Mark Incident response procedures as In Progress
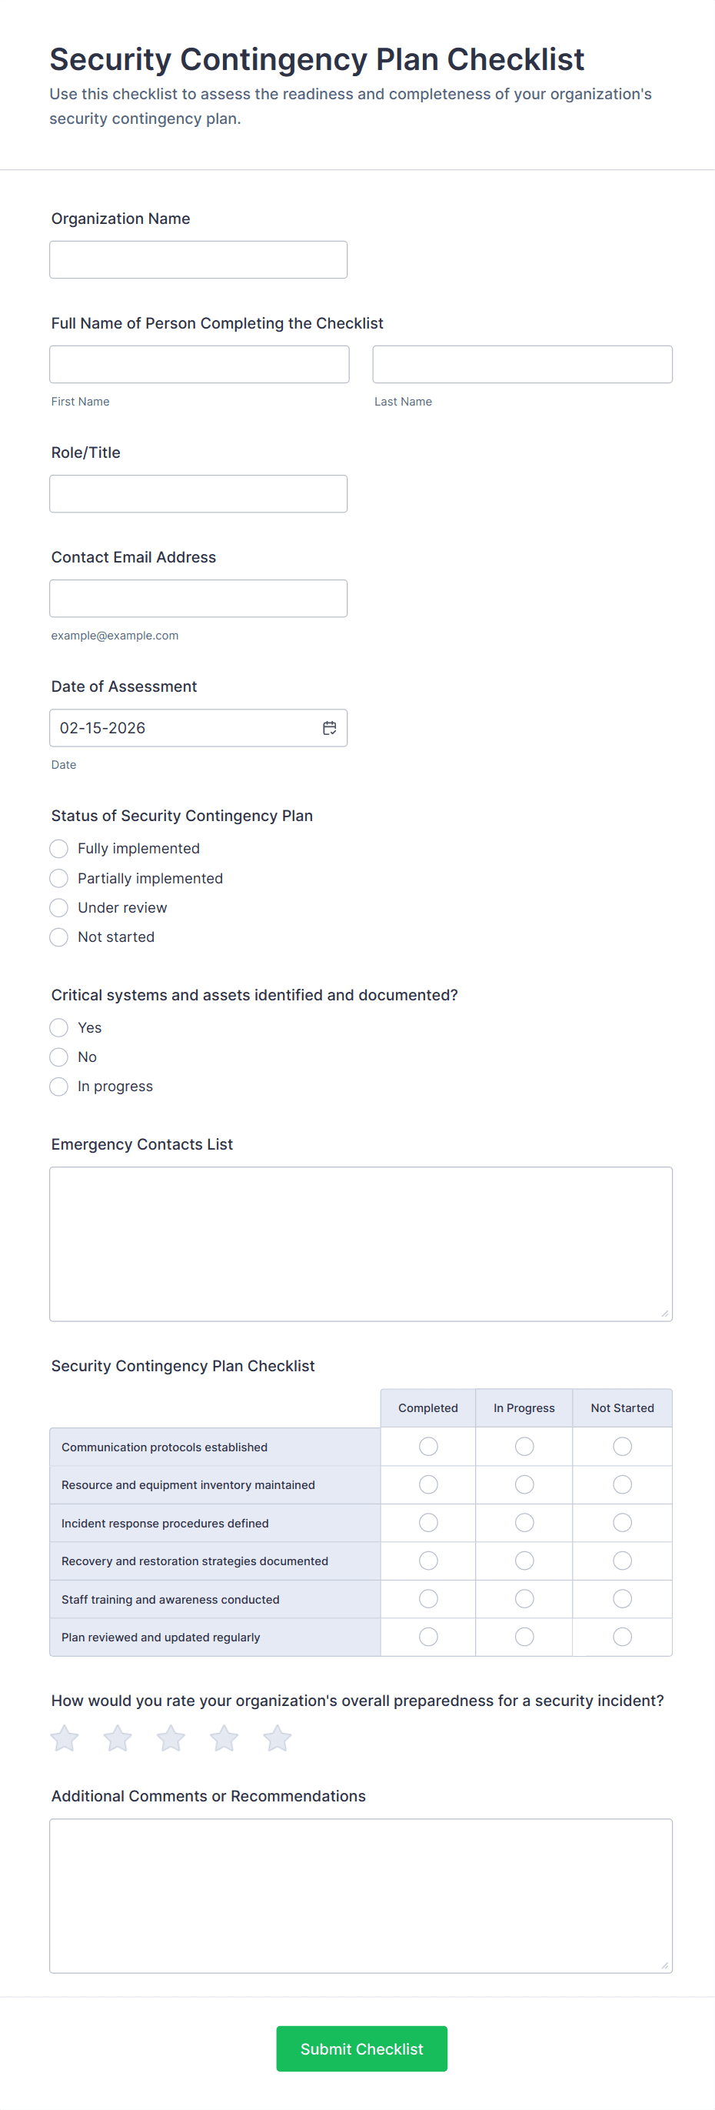 pyautogui.click(x=524, y=1523)
